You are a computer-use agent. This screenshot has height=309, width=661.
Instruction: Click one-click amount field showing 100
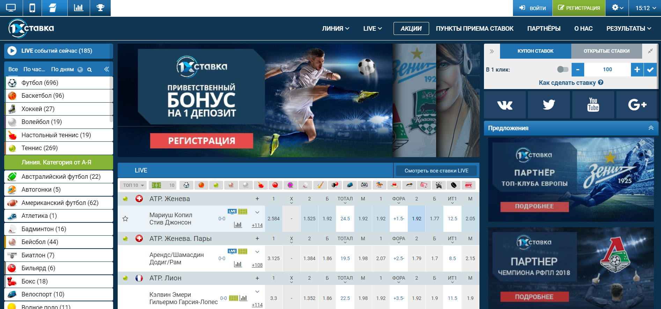(x=607, y=69)
